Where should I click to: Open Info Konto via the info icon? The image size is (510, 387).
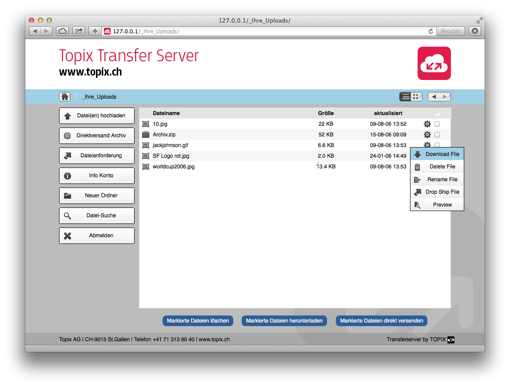point(68,176)
